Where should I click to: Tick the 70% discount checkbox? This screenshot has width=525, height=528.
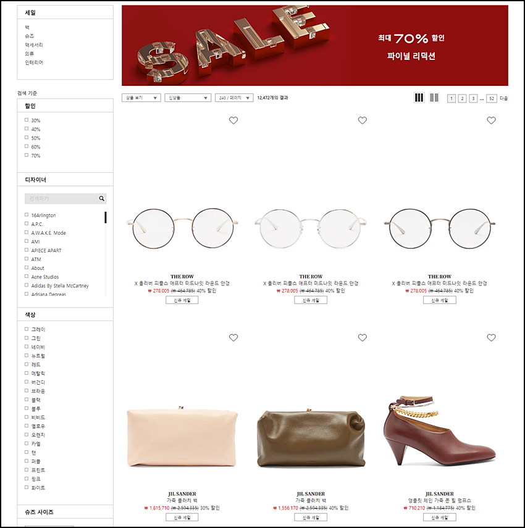(27, 155)
